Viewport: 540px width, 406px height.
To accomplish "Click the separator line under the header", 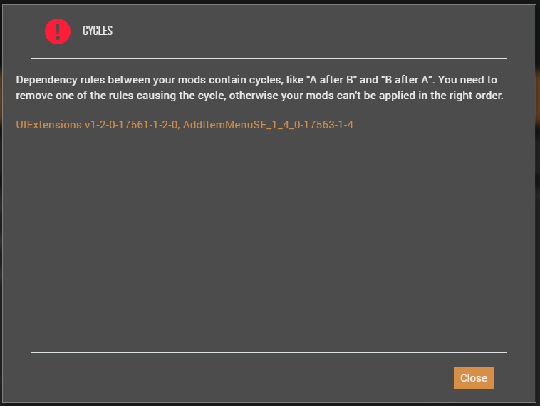I will (x=269, y=59).
